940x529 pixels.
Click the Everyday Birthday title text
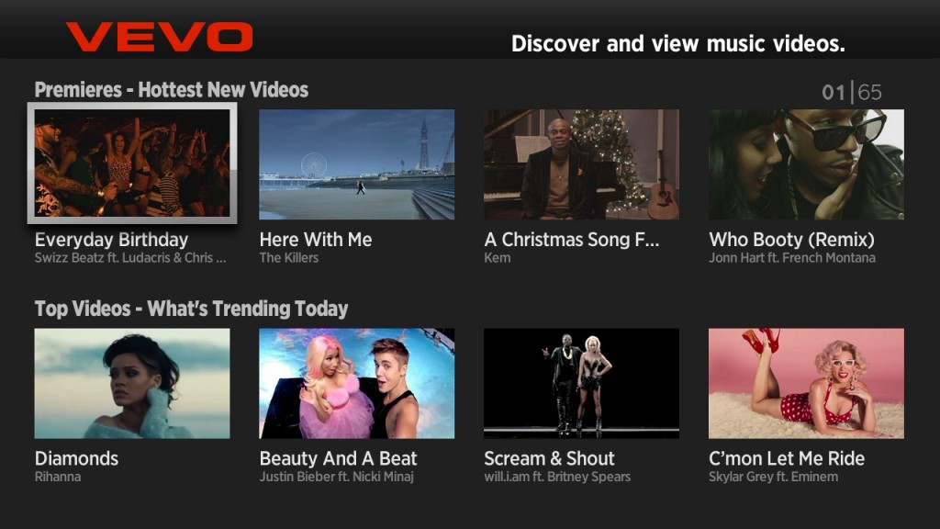pos(111,240)
